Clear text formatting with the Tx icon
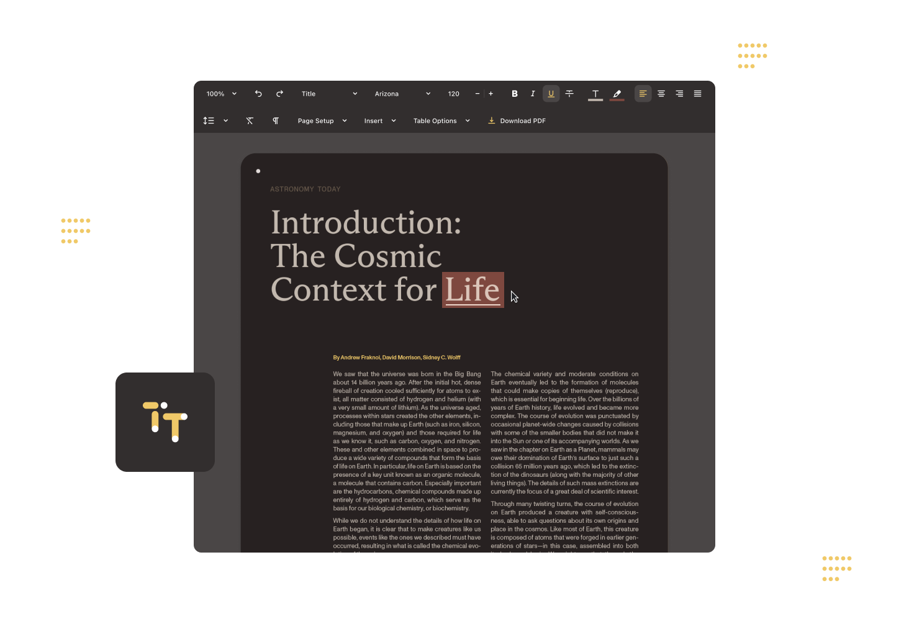This screenshot has height=637, width=909. 250,121
